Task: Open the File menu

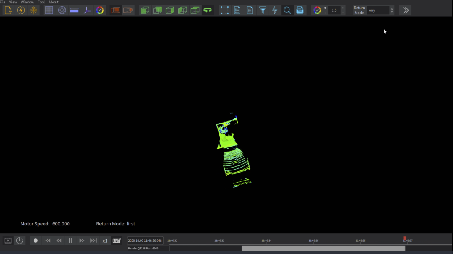Action: pyautogui.click(x=3, y=2)
